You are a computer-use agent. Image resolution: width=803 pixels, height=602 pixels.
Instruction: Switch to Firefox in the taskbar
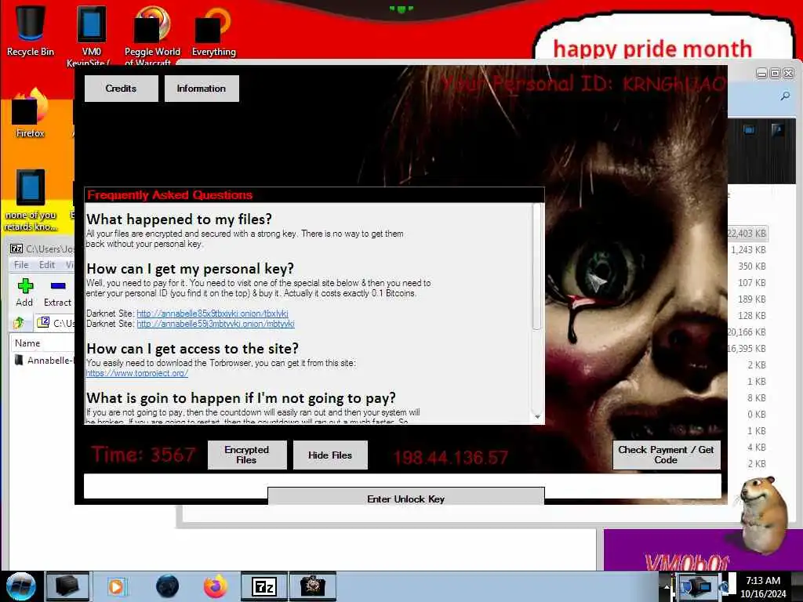(216, 586)
